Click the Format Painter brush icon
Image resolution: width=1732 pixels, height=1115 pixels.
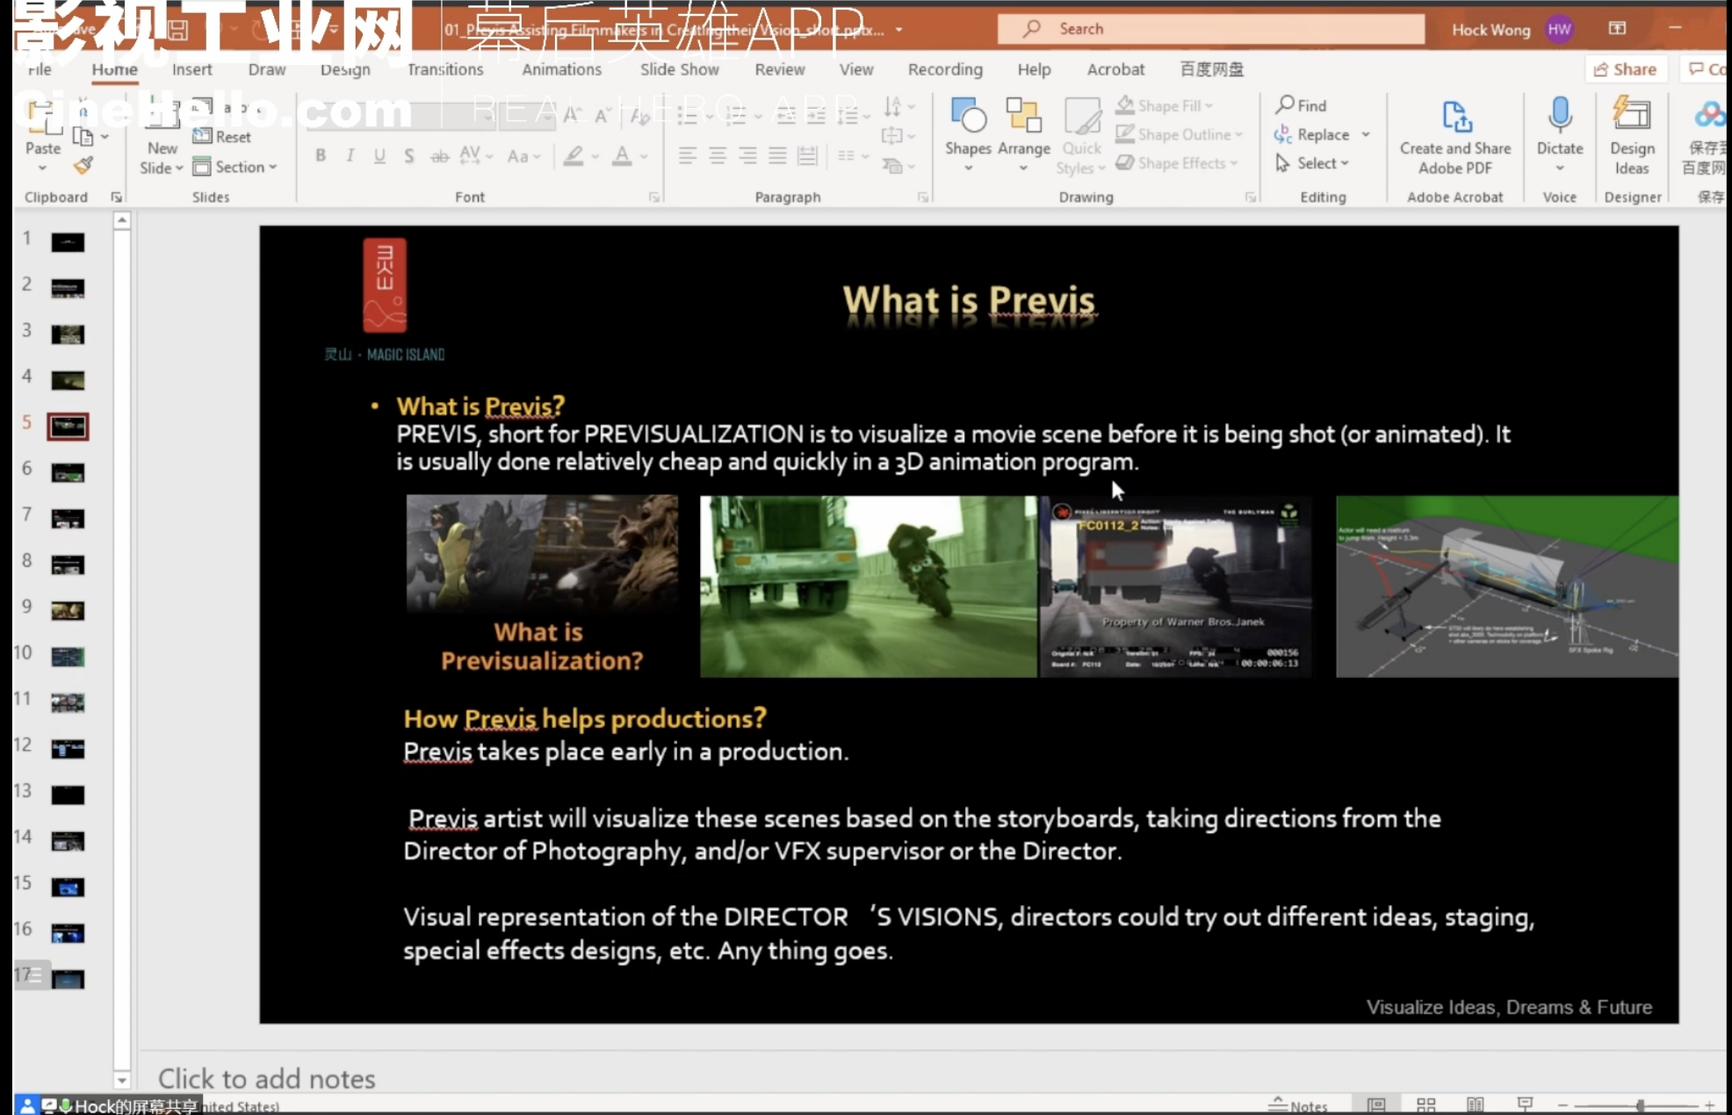coord(83,165)
